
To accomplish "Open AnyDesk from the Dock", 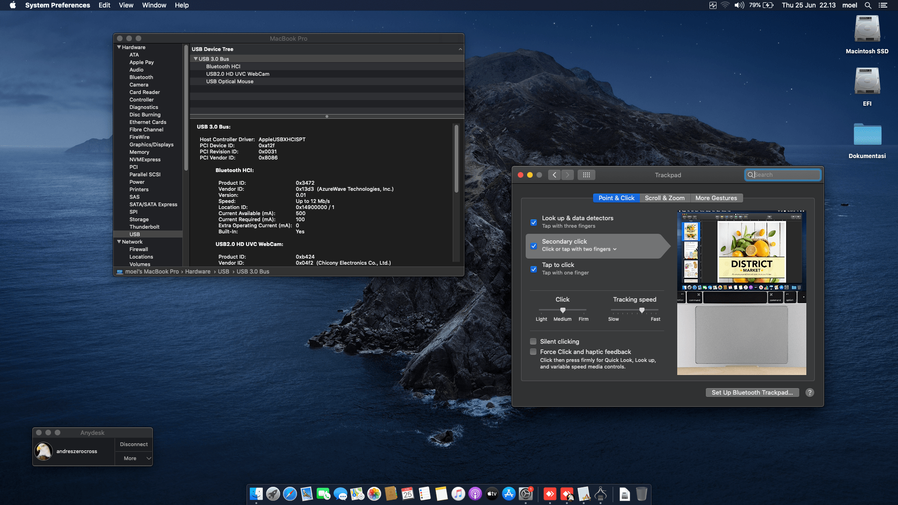I will (549, 494).
